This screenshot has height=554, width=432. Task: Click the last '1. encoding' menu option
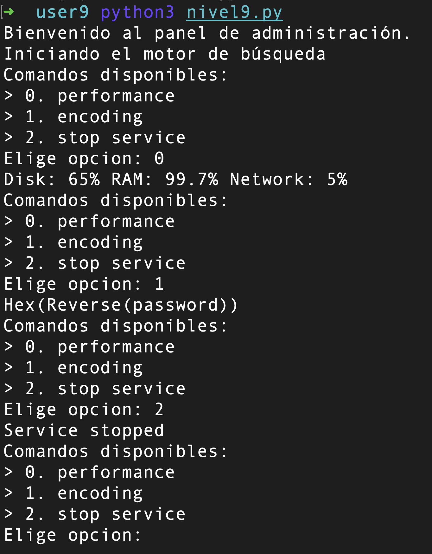(84, 493)
